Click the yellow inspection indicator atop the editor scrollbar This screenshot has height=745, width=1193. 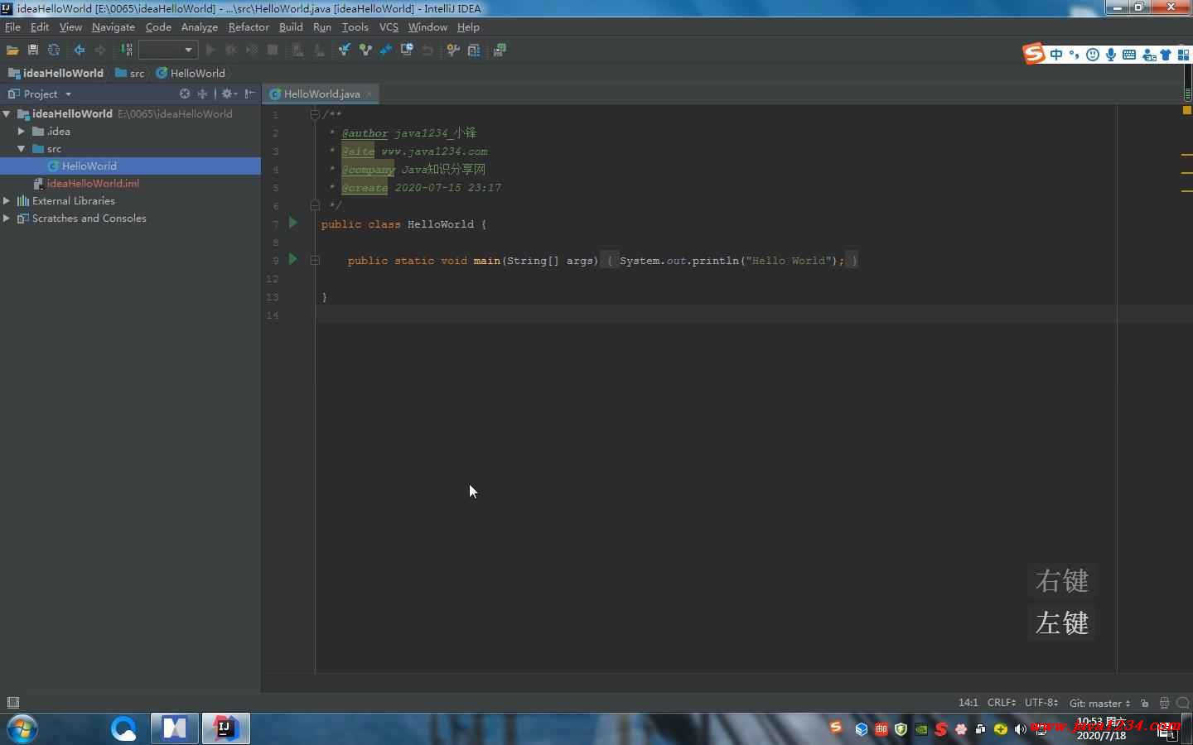1187,110
